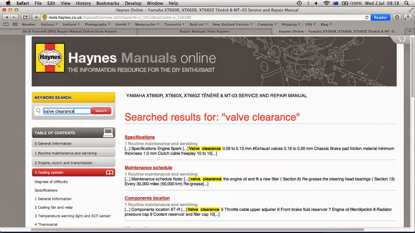Open chapter 0 General Information
415x233 pixels.
(74, 144)
